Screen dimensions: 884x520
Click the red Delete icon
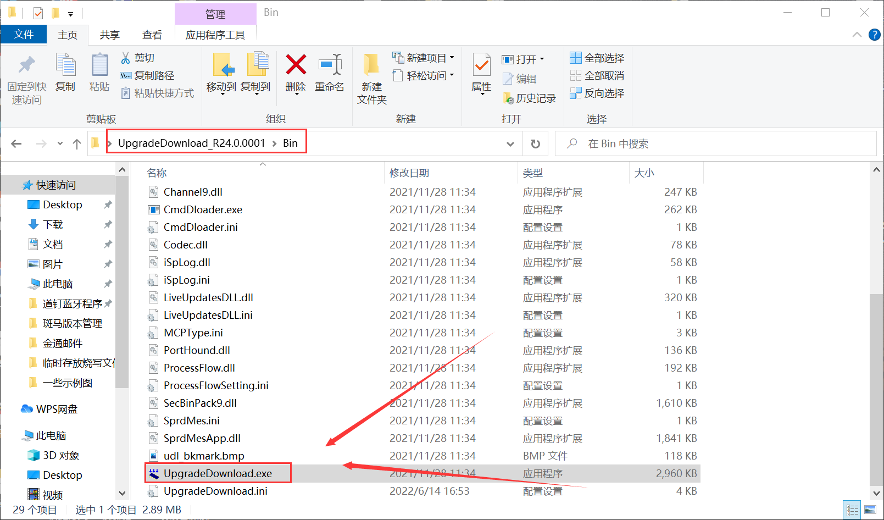(x=296, y=65)
